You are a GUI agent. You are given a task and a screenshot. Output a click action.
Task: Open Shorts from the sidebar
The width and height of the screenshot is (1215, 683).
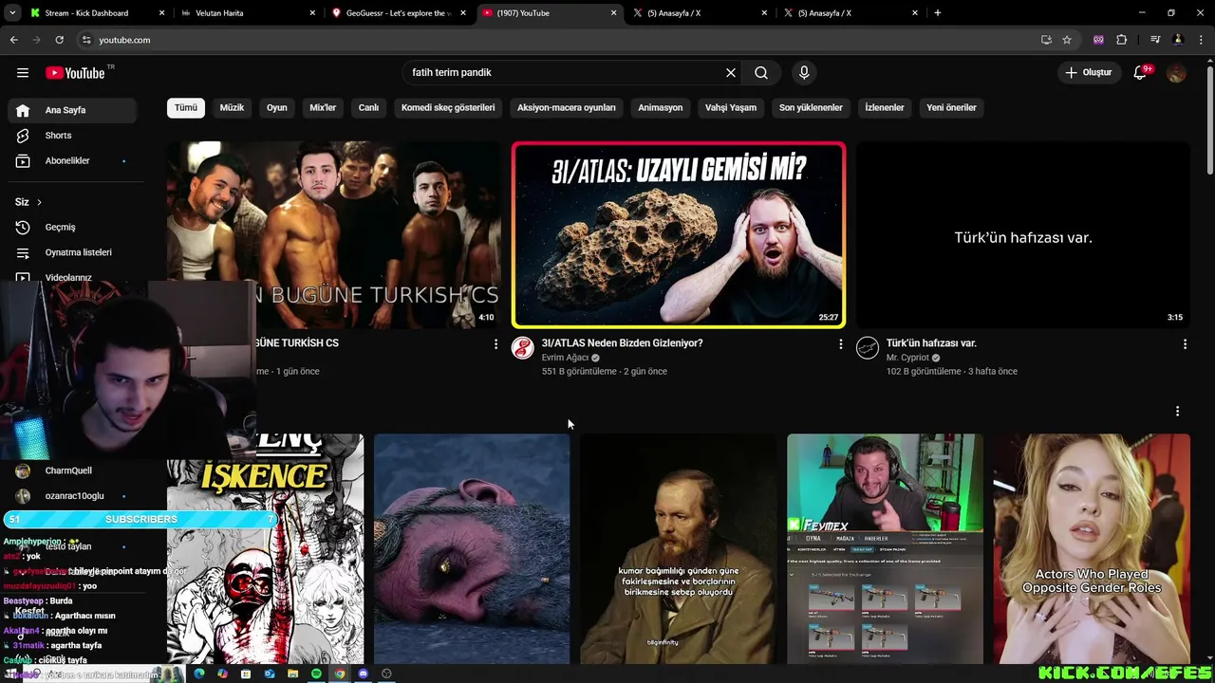coord(72,136)
